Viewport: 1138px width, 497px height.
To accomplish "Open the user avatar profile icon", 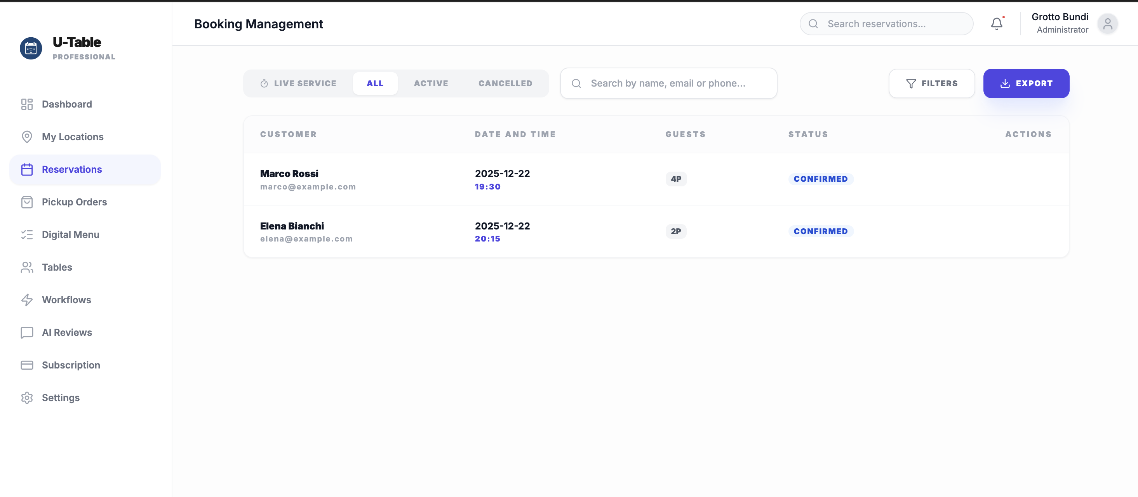I will pyautogui.click(x=1107, y=24).
